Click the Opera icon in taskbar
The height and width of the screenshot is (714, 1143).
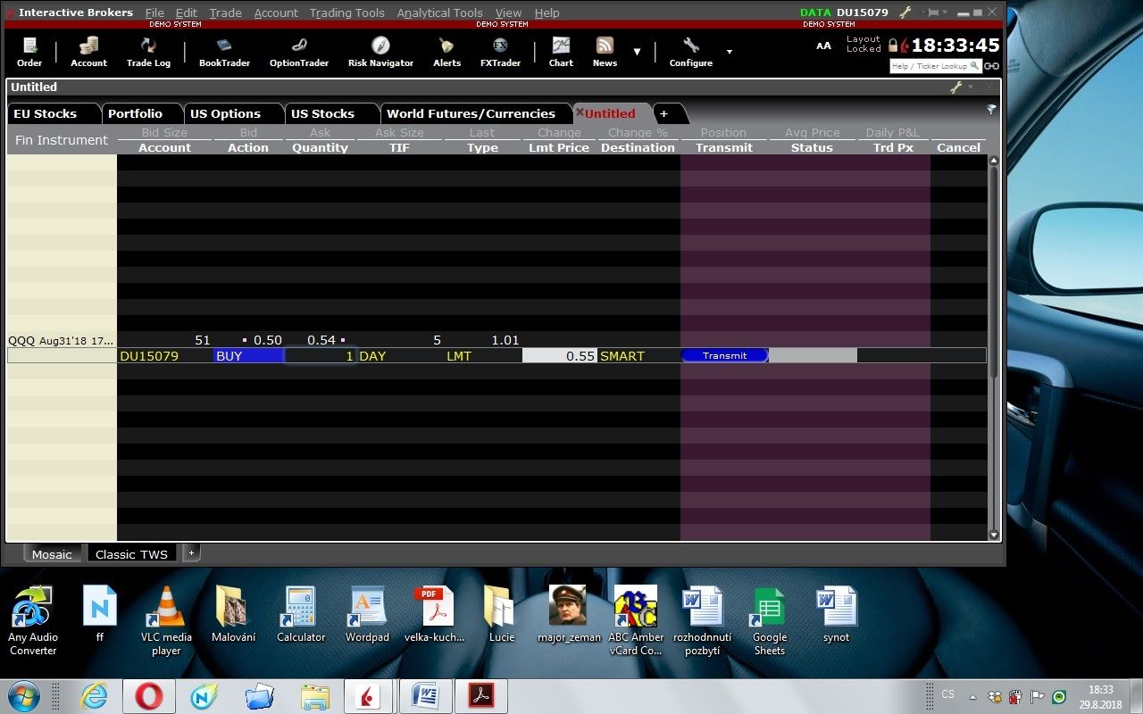pos(149,695)
